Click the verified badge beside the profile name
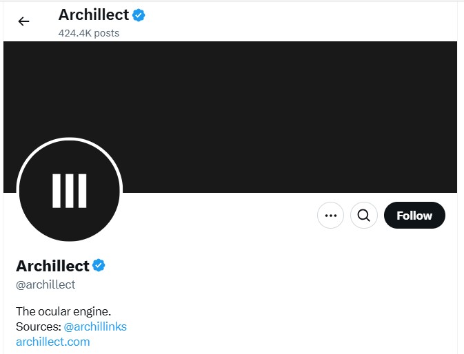The height and width of the screenshot is (354, 464). click(x=99, y=266)
